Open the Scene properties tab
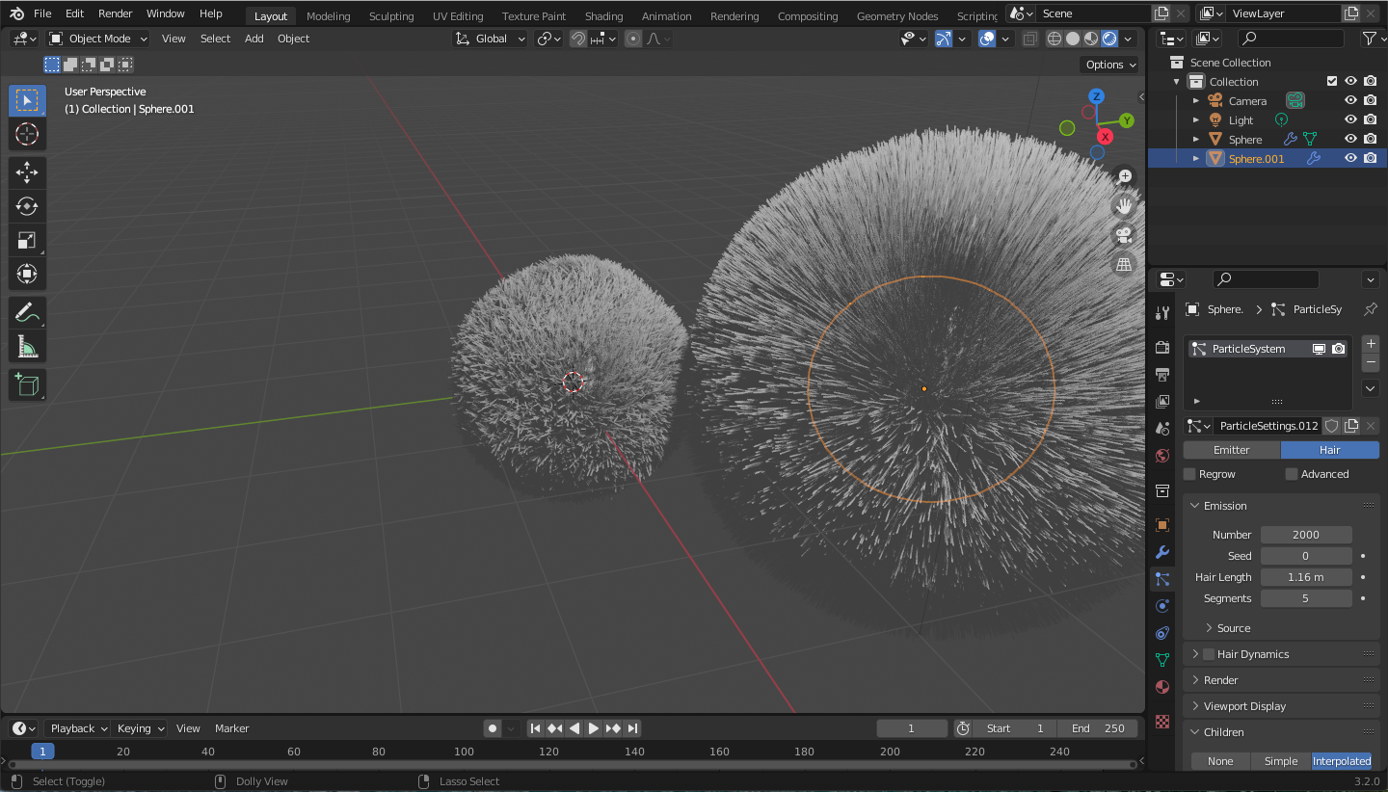Screen dimensions: 1388x792 pyautogui.click(x=1162, y=429)
